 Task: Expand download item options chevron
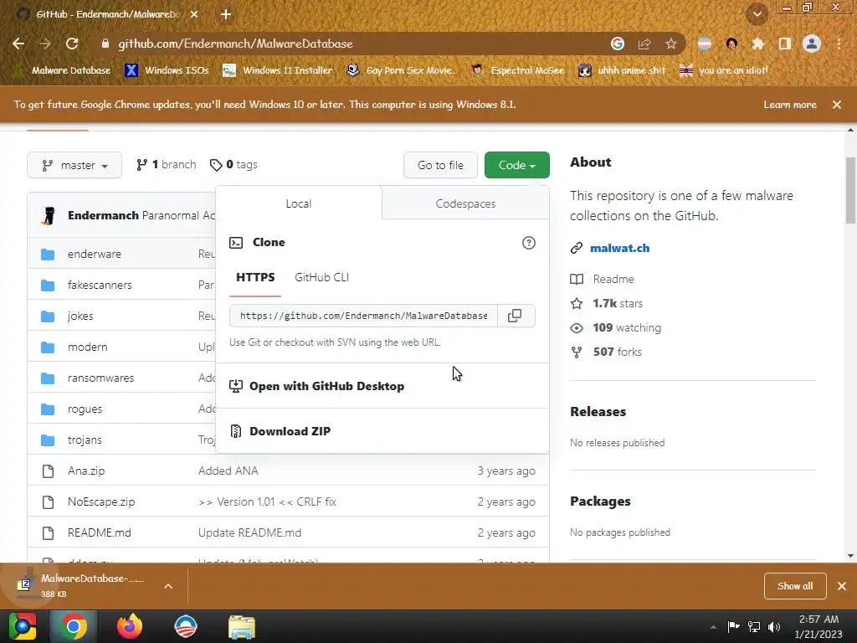pos(168,586)
